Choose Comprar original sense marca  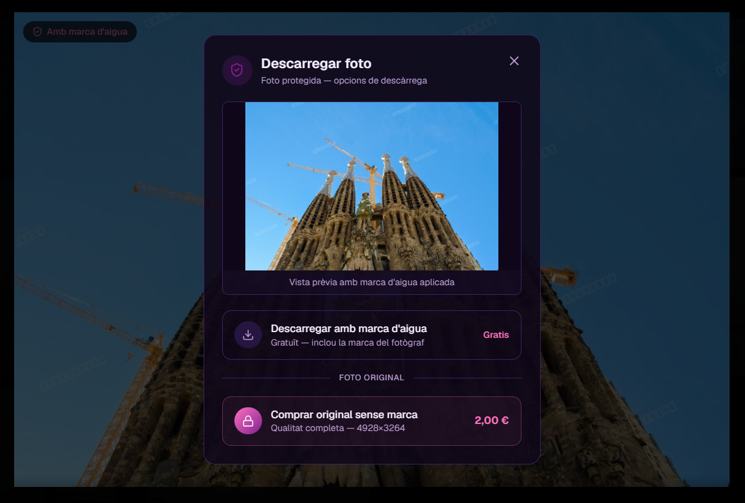[x=372, y=421]
